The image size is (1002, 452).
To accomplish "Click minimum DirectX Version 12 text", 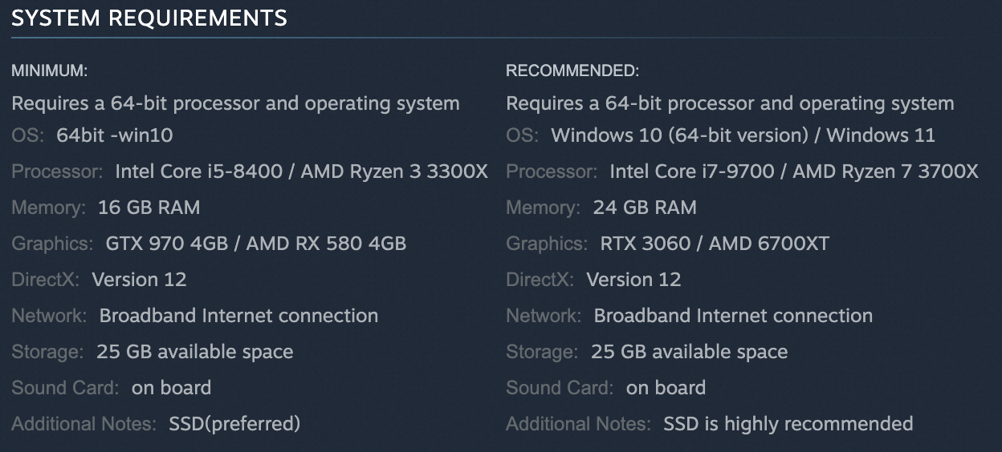I will click(139, 280).
